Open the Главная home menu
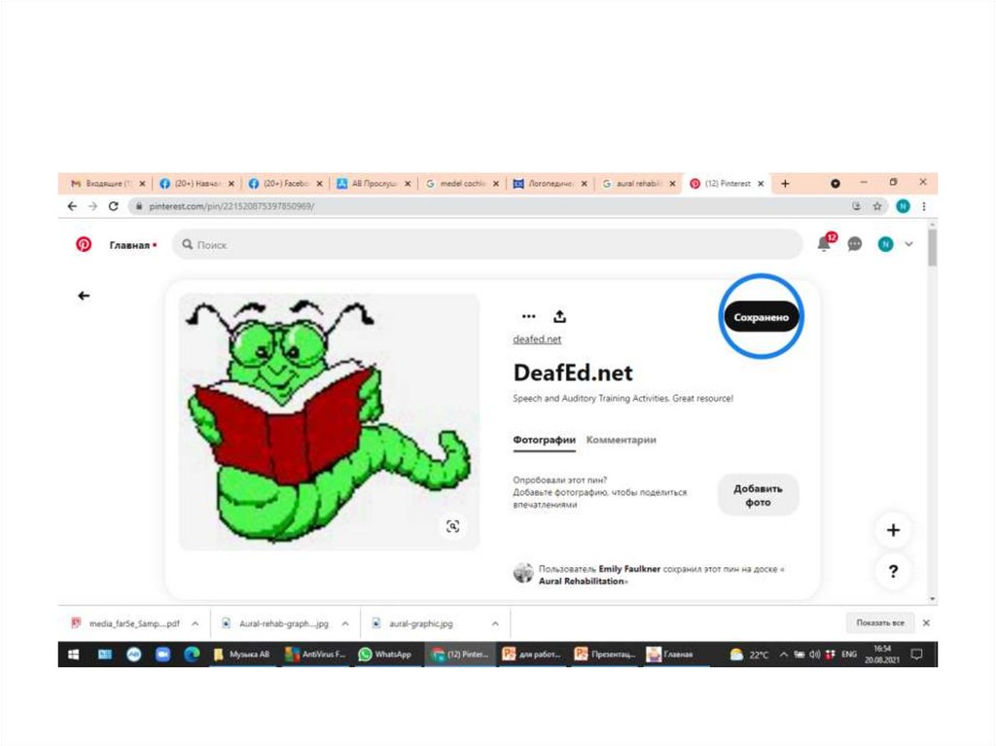This screenshot has height=746, width=996. [x=132, y=245]
